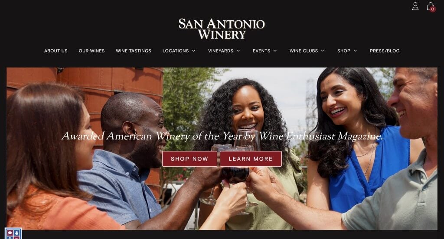Viewport: 444px width, 239px height.
Task: Click the hero banner award headline text
Action: pyautogui.click(x=222, y=136)
